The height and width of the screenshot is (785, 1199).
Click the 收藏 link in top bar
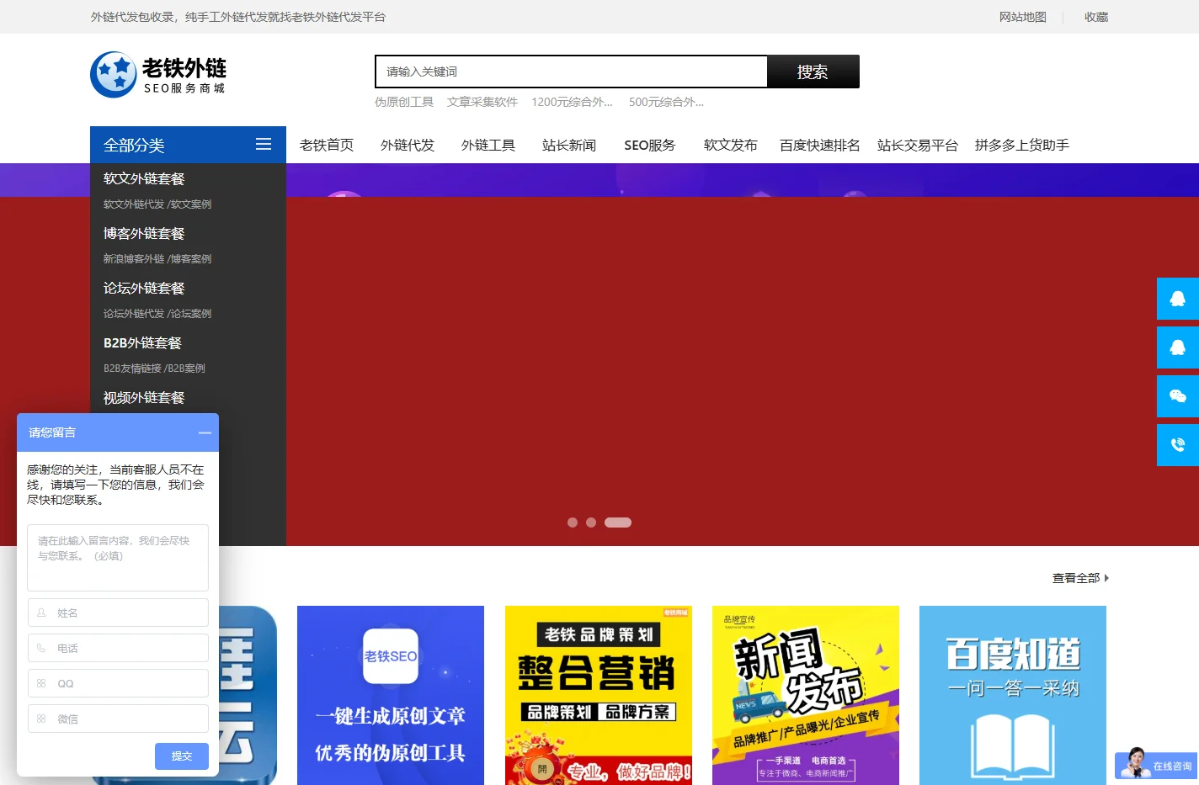[1096, 17]
